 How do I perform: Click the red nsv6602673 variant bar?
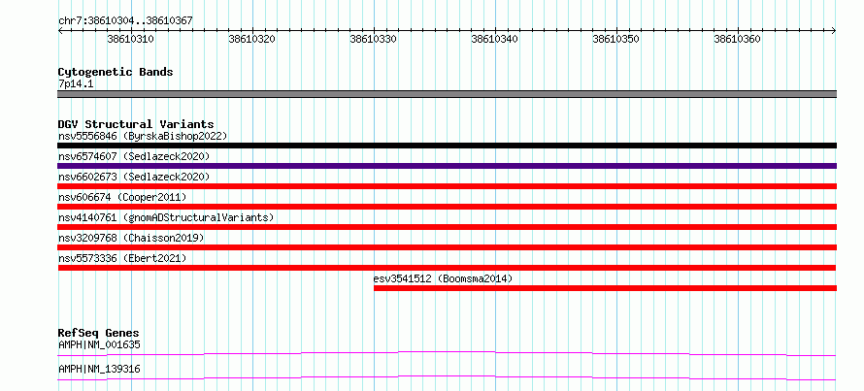tap(447, 186)
